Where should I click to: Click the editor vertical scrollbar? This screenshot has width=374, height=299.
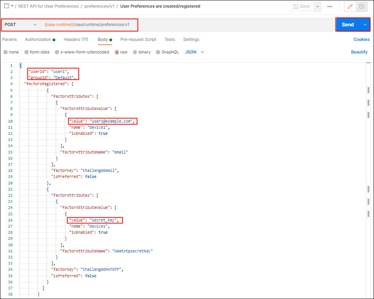(x=368, y=180)
